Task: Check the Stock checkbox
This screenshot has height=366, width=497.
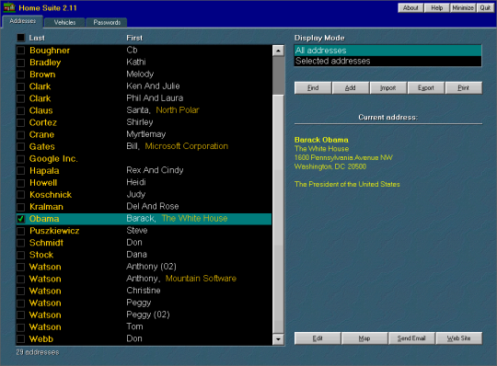Action: pos(20,255)
